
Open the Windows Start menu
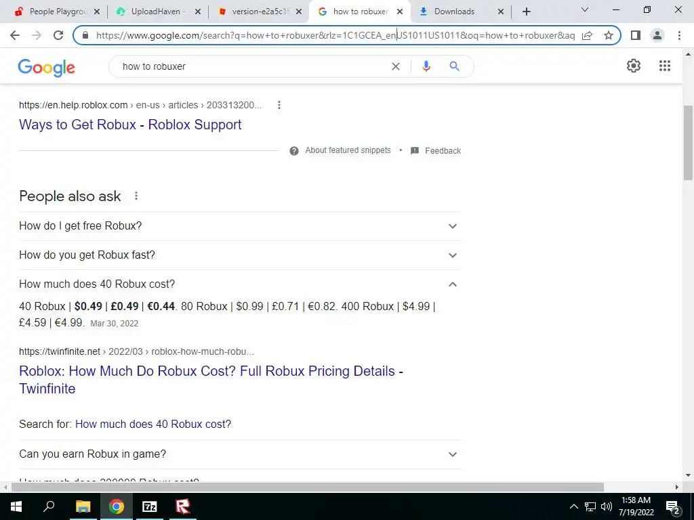coord(16,506)
